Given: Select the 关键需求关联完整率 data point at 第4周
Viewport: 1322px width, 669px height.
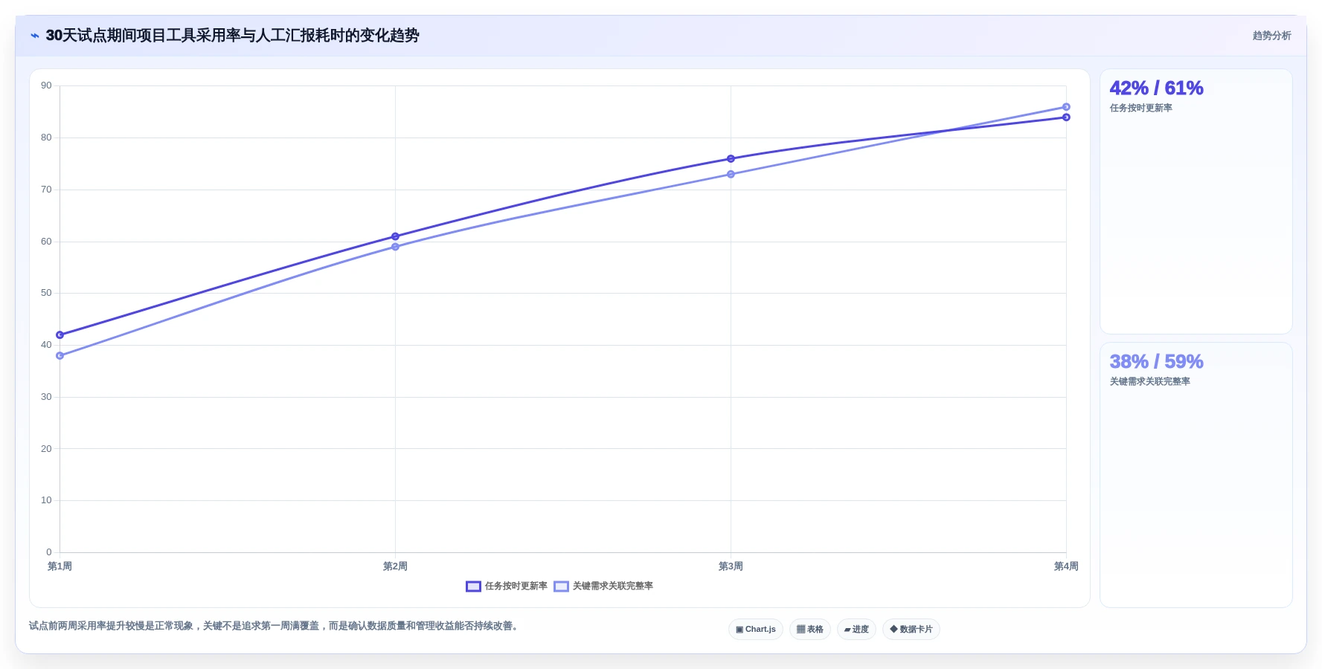Looking at the screenshot, I should tap(1066, 107).
